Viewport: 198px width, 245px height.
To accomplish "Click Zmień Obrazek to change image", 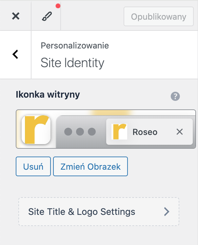I will click(x=90, y=166).
